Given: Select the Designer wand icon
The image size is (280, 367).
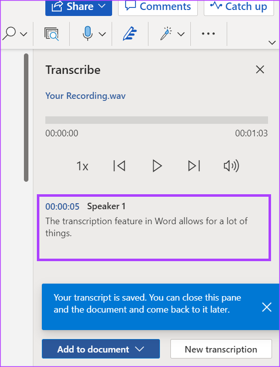Looking at the screenshot, I should coord(166,34).
